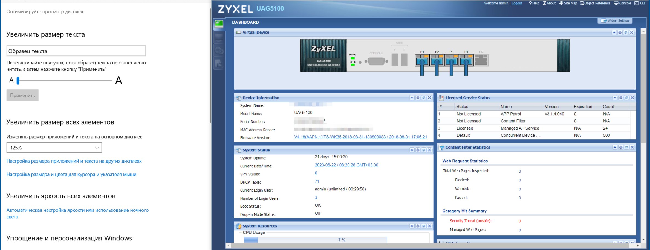Close the Content Filter Statistics widget
Viewport: 650px width, 250px height.
[x=632, y=147]
